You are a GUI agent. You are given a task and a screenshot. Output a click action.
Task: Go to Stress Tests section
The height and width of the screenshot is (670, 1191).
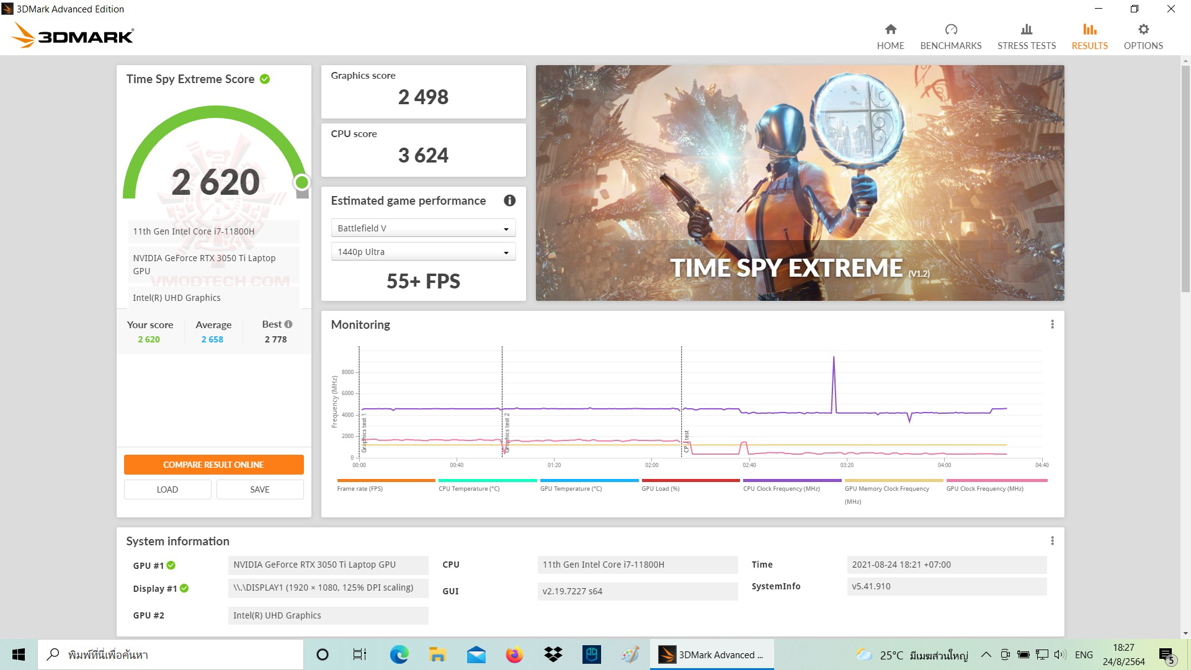tap(1026, 37)
